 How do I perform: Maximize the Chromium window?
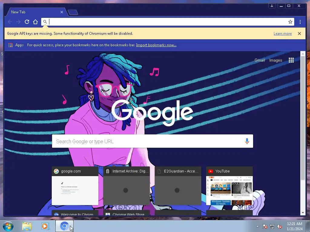pos(289,6)
